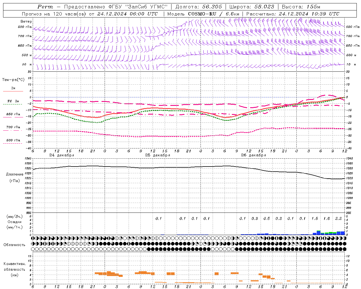Click "700 гПа" entry in temperature legend
Viewport: 361px width, 289px height.
point(13,127)
